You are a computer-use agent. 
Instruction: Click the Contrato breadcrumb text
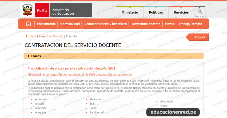click(71, 36)
